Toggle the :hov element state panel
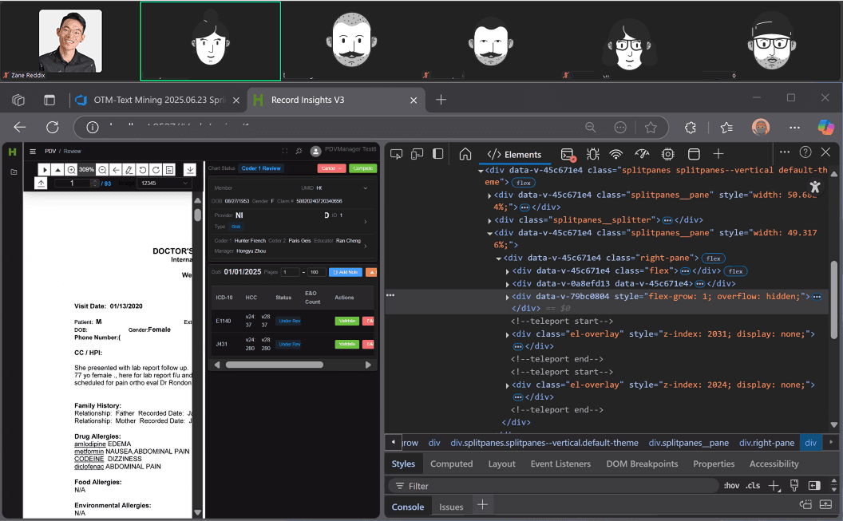 pyautogui.click(x=731, y=485)
